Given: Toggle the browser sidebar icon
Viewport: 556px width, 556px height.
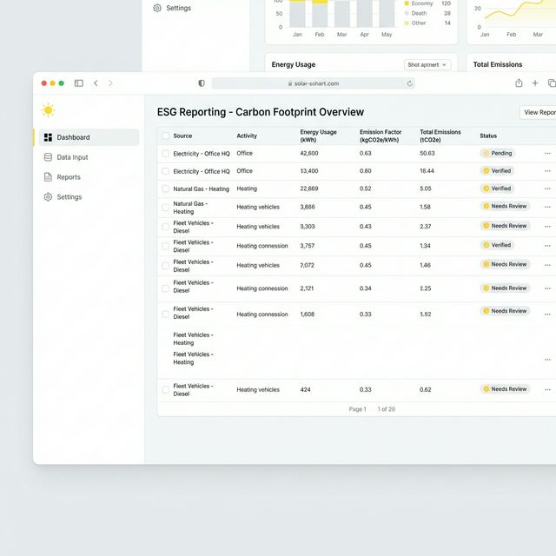Looking at the screenshot, I should click(79, 83).
